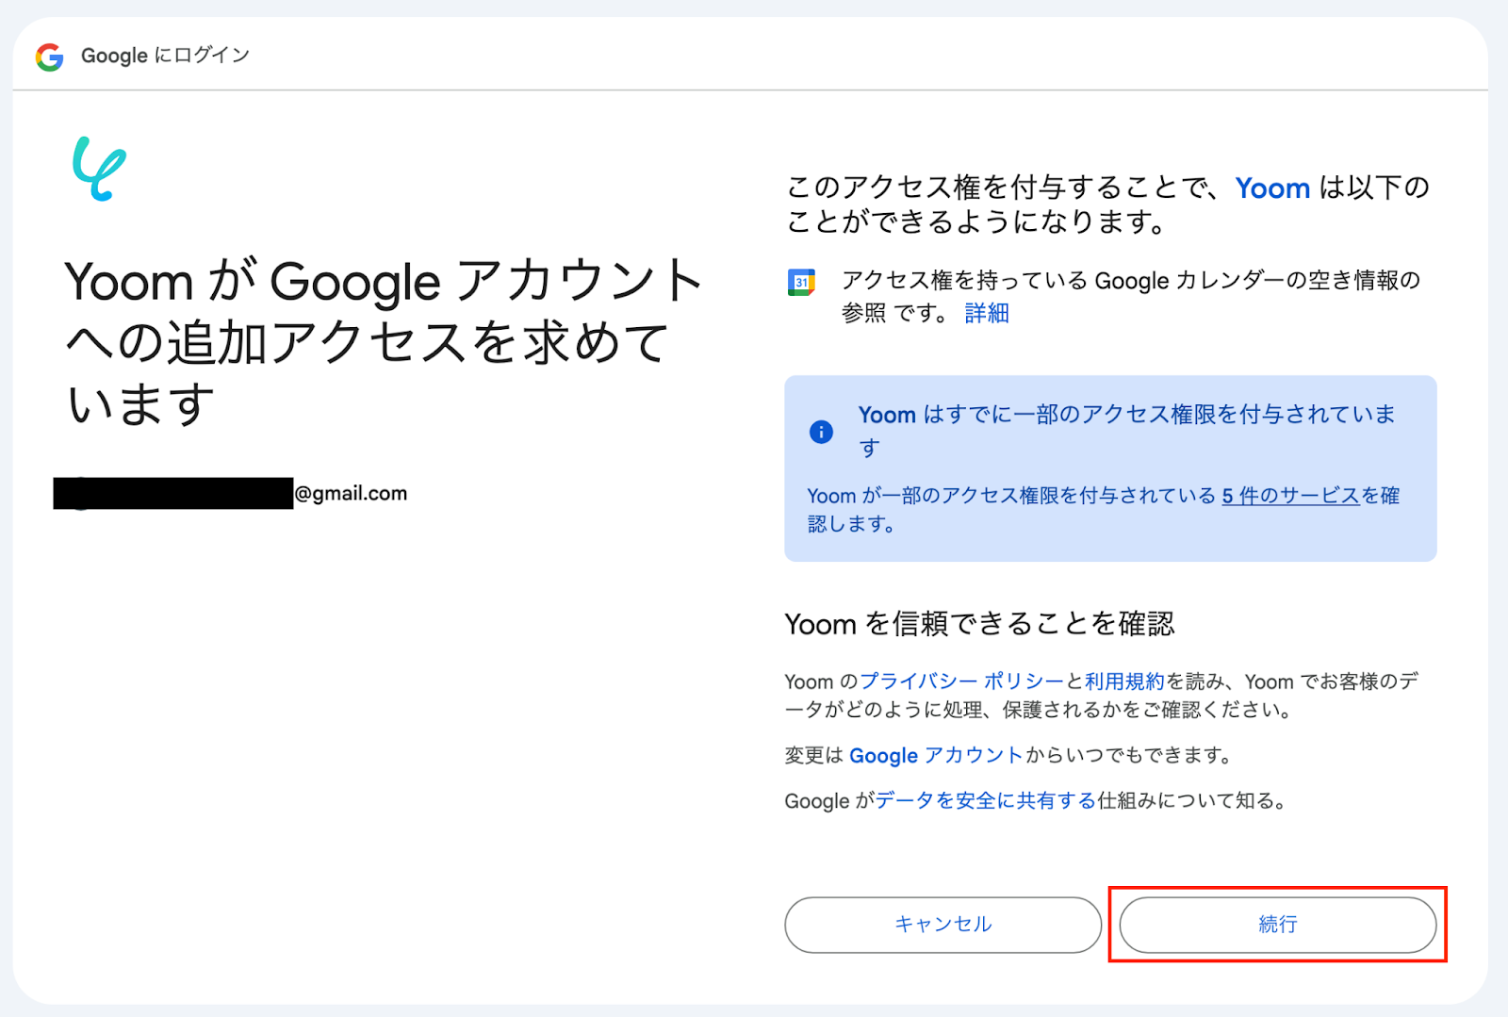Viewport: 1508px width, 1017px height.
Task: Click the 'Yoom が Google アカウントへの追加アクセスを求めています' title
Action: point(384,342)
